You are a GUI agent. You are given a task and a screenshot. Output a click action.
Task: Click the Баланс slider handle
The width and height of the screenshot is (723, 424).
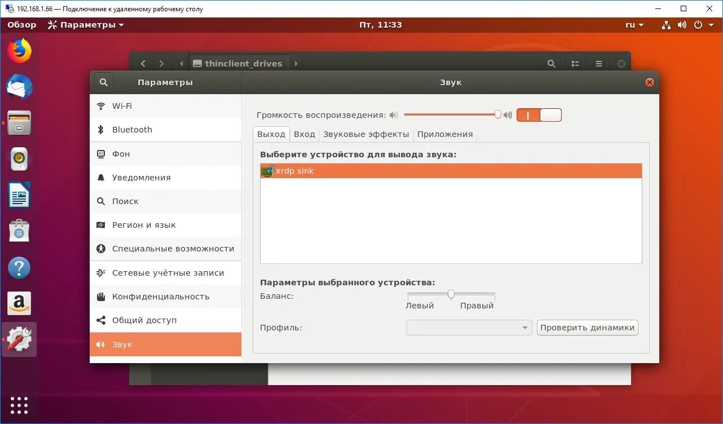[451, 294]
